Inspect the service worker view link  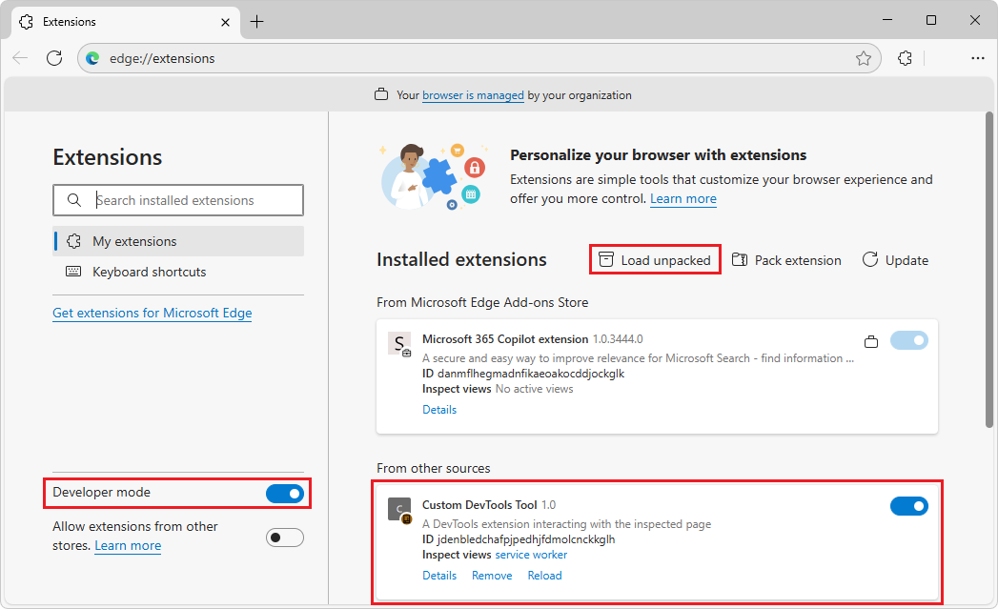tap(531, 555)
